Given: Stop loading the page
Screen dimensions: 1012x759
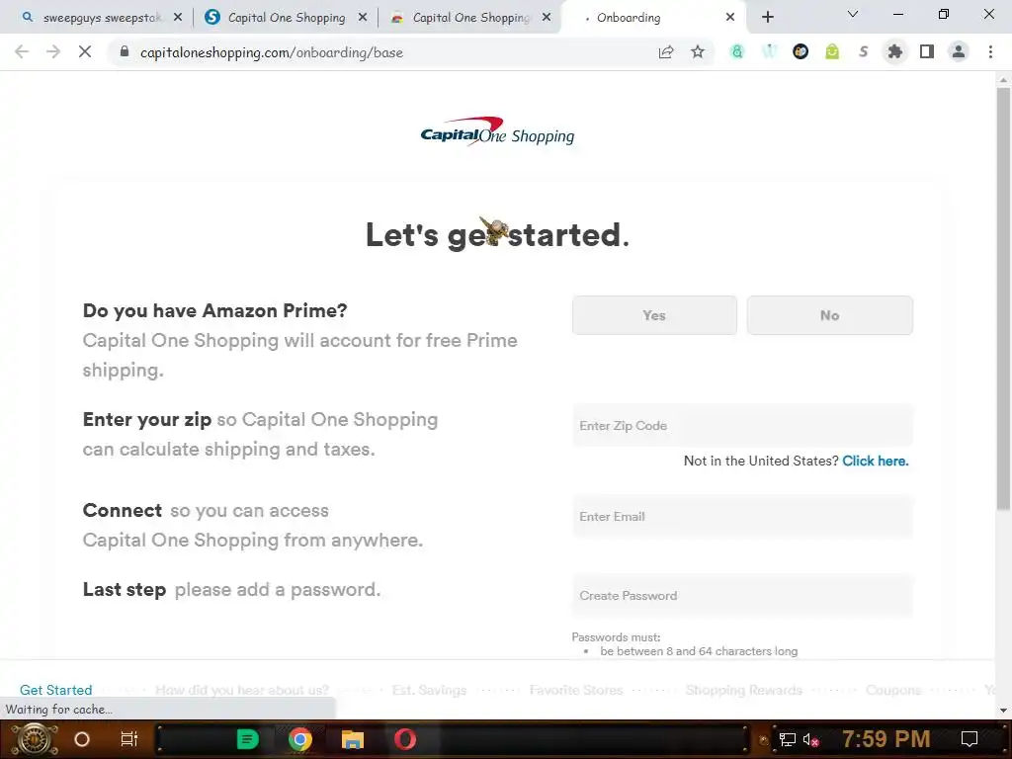Looking at the screenshot, I should (85, 51).
